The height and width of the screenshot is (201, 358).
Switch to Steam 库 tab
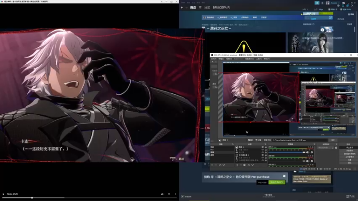click(200, 8)
